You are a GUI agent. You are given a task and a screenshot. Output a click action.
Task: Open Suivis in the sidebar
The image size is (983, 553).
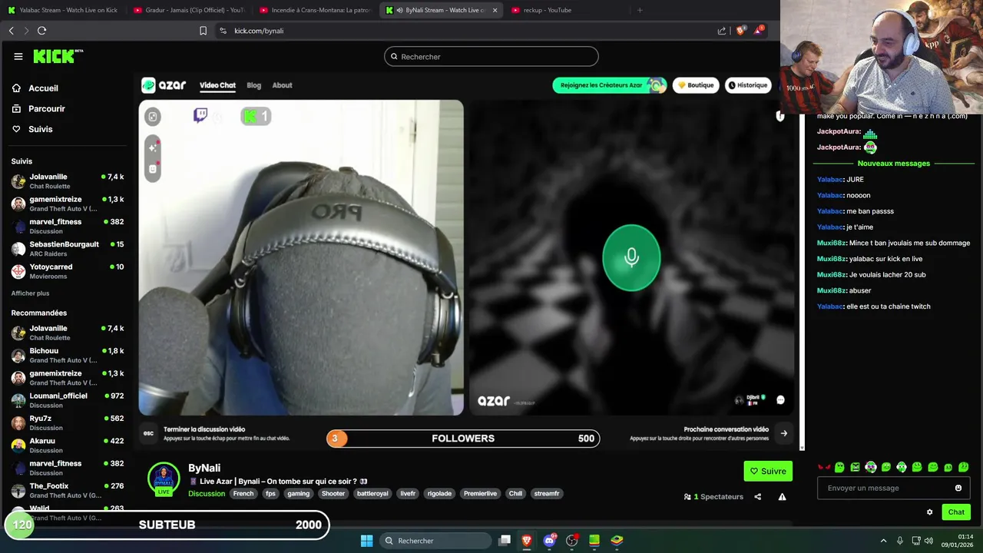pyautogui.click(x=32, y=129)
